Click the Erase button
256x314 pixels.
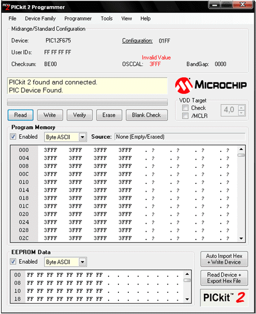point(109,115)
